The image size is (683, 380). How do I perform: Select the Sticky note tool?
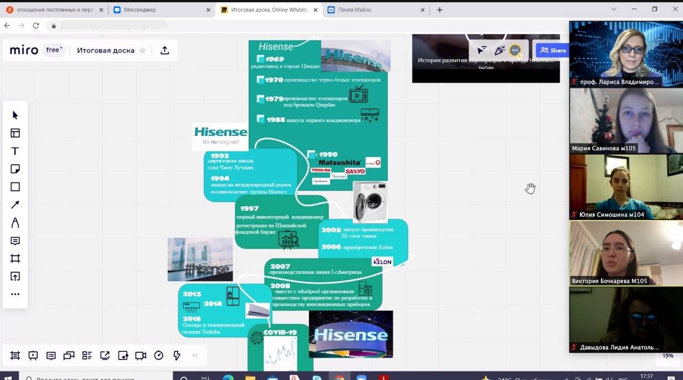coord(15,169)
